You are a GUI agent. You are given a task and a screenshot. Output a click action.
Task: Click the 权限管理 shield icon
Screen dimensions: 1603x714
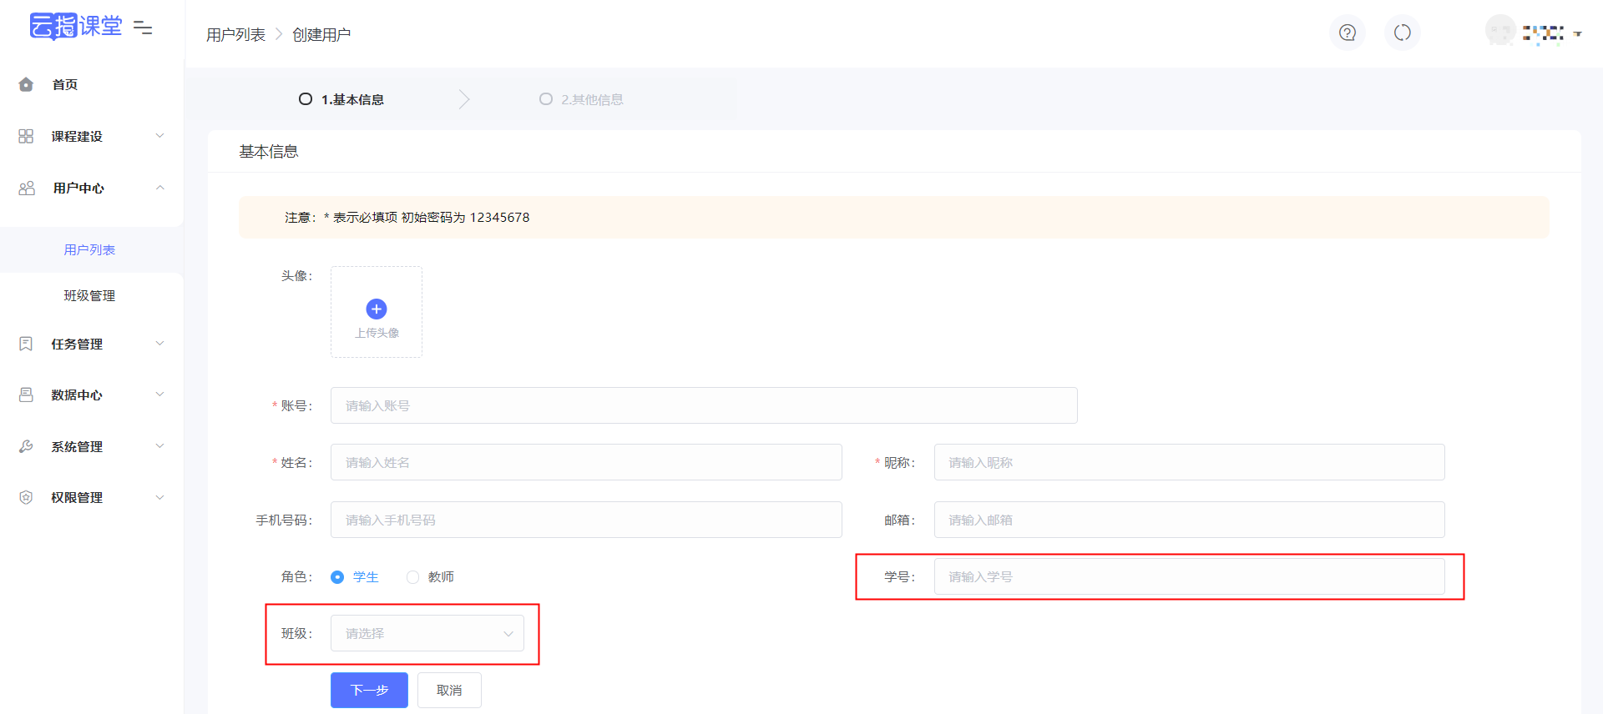click(x=26, y=497)
